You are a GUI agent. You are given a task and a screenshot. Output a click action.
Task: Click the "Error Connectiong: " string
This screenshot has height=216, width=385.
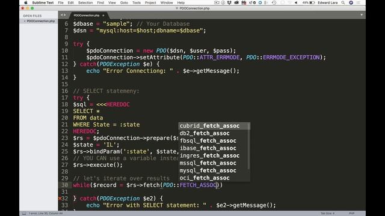[138, 71]
